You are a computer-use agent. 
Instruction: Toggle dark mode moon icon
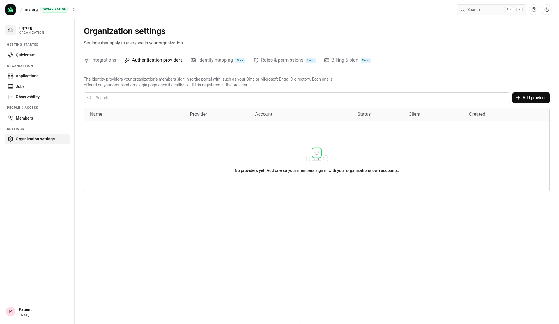tap(547, 10)
